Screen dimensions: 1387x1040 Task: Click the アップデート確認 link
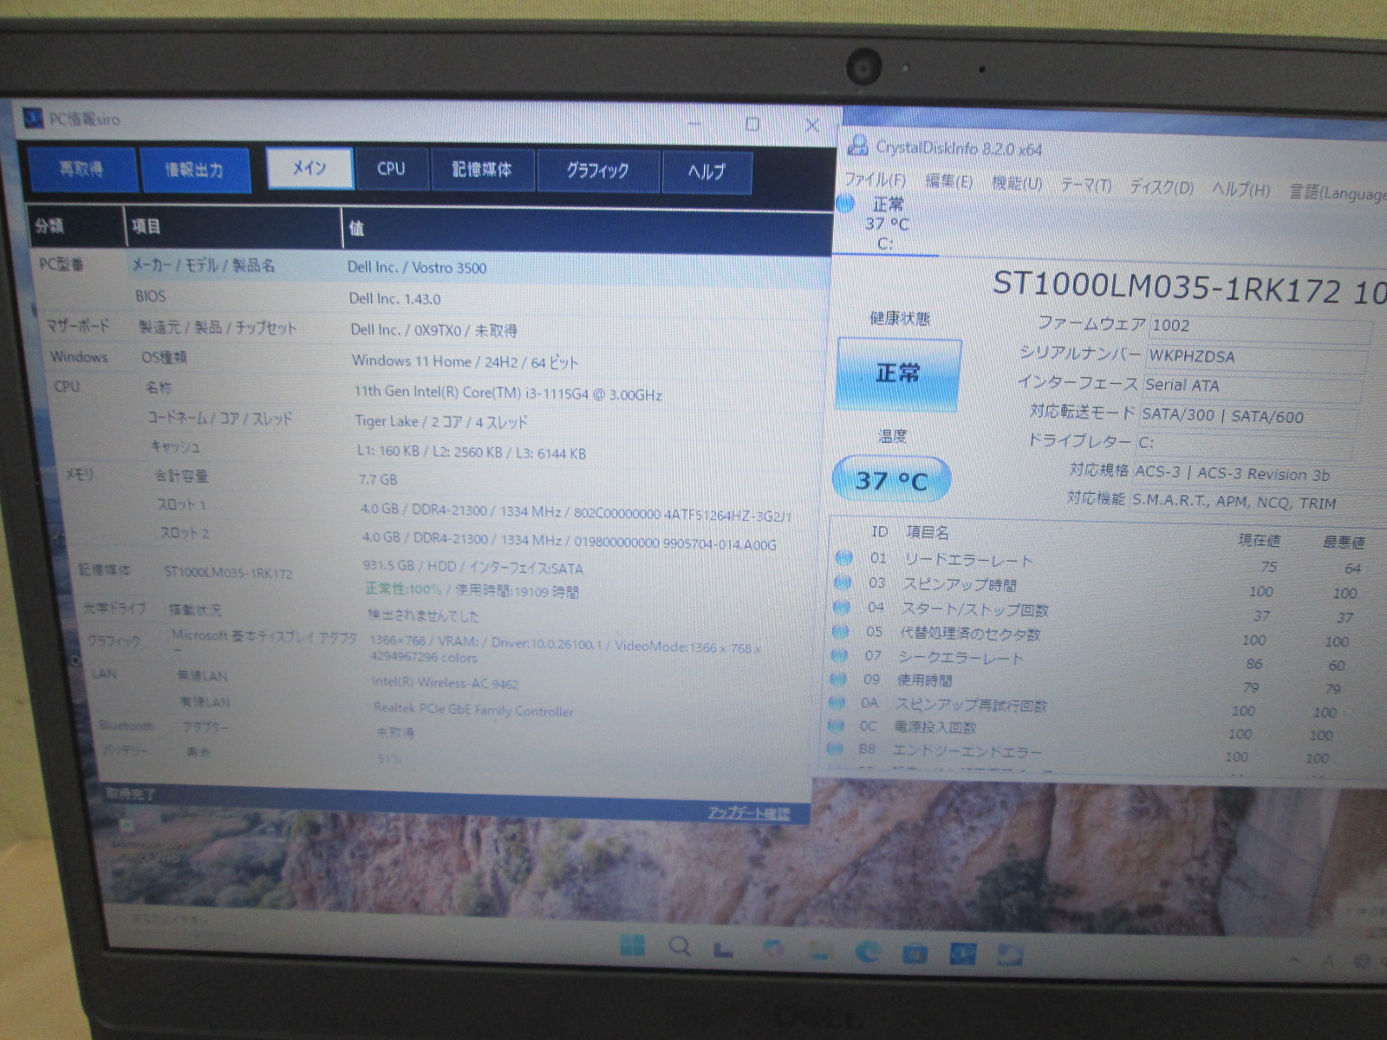pyautogui.click(x=748, y=813)
